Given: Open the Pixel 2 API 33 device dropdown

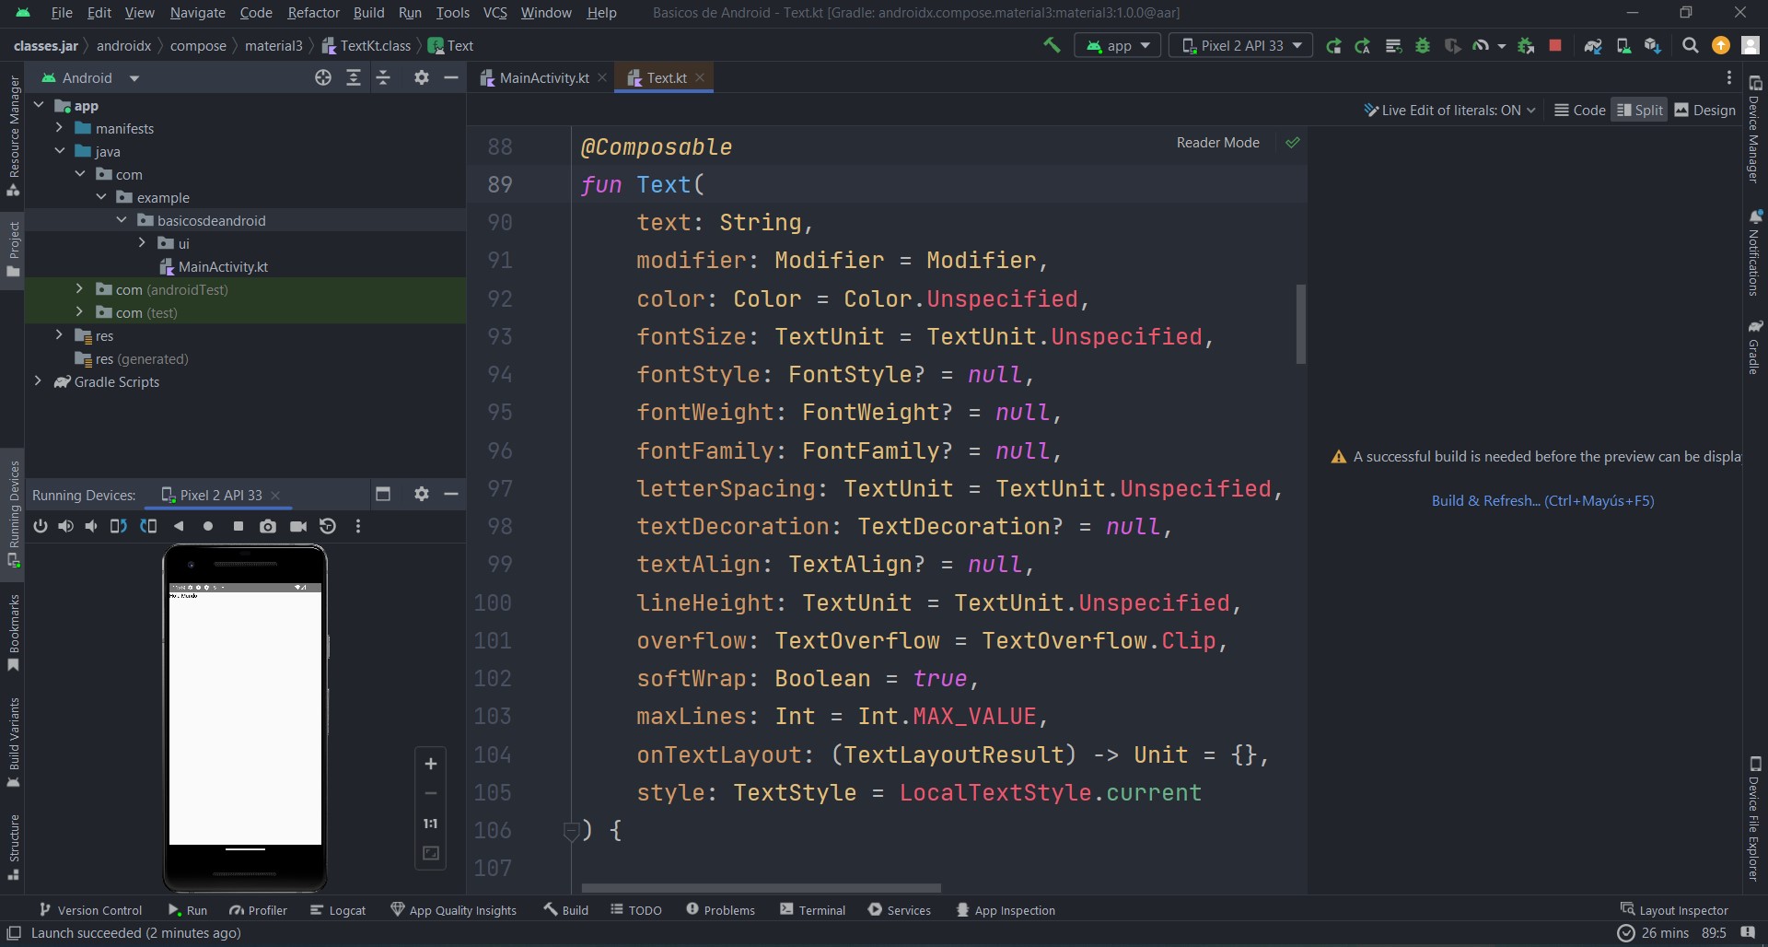Looking at the screenshot, I should (1240, 45).
